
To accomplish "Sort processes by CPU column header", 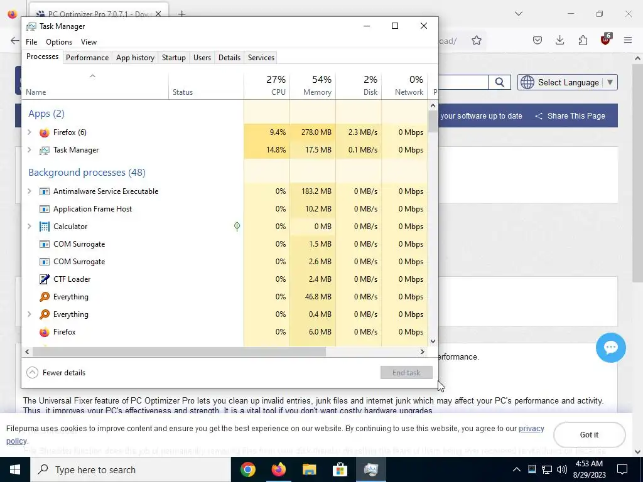I will pos(267,85).
